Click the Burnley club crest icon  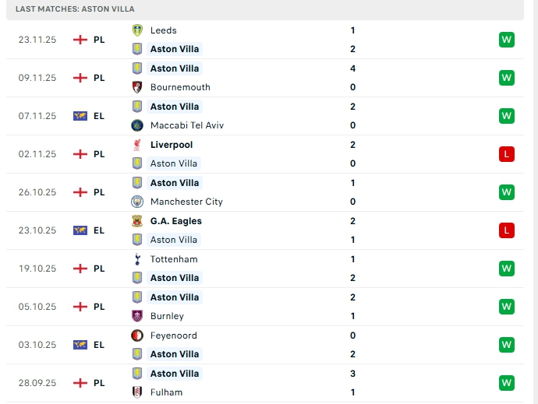click(137, 316)
